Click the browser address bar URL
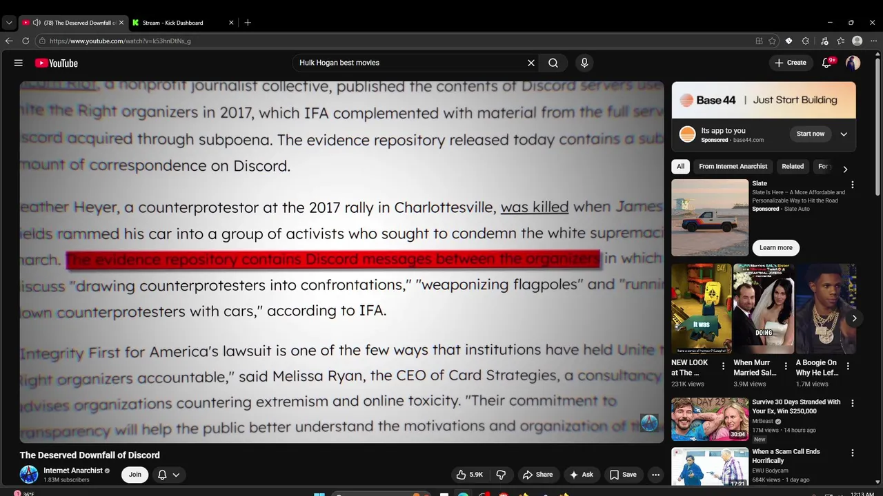The width and height of the screenshot is (883, 496). (119, 41)
